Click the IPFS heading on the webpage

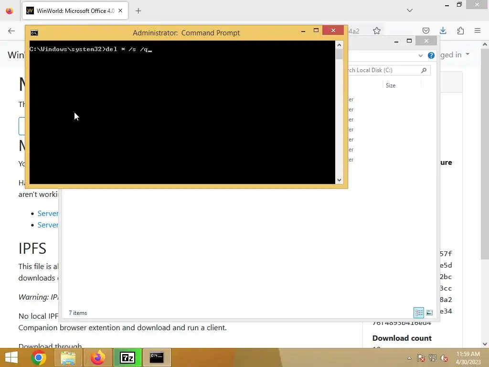[32, 248]
